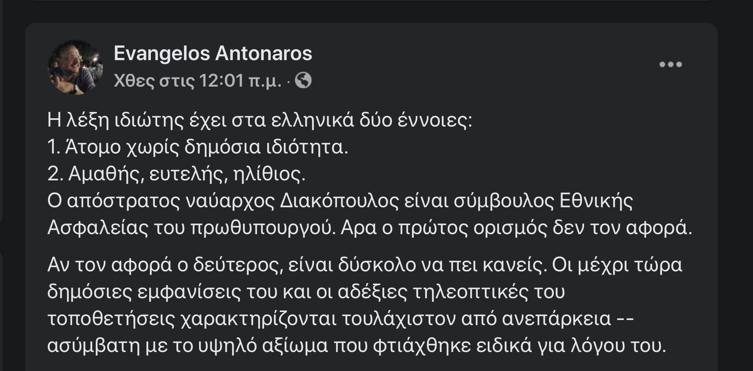
Task: Open the post timestamp Χθες στις 12:01 π.μ.
Action: click(x=198, y=81)
